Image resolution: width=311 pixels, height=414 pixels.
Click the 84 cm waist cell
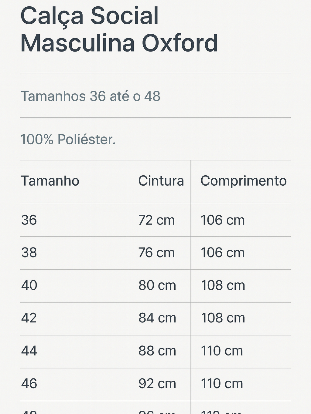tap(157, 318)
